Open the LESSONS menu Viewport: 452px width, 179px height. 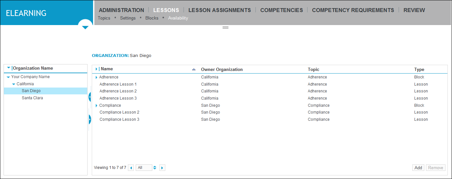click(166, 10)
